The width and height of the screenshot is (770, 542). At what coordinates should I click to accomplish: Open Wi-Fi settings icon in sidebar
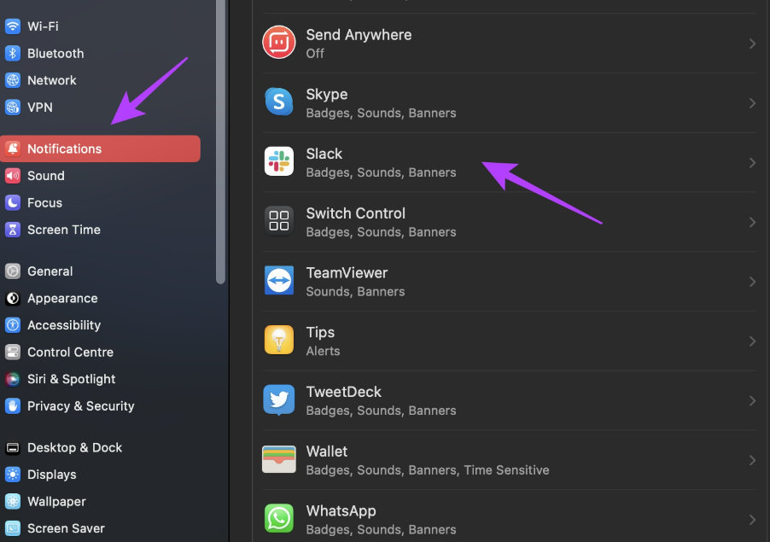click(13, 26)
